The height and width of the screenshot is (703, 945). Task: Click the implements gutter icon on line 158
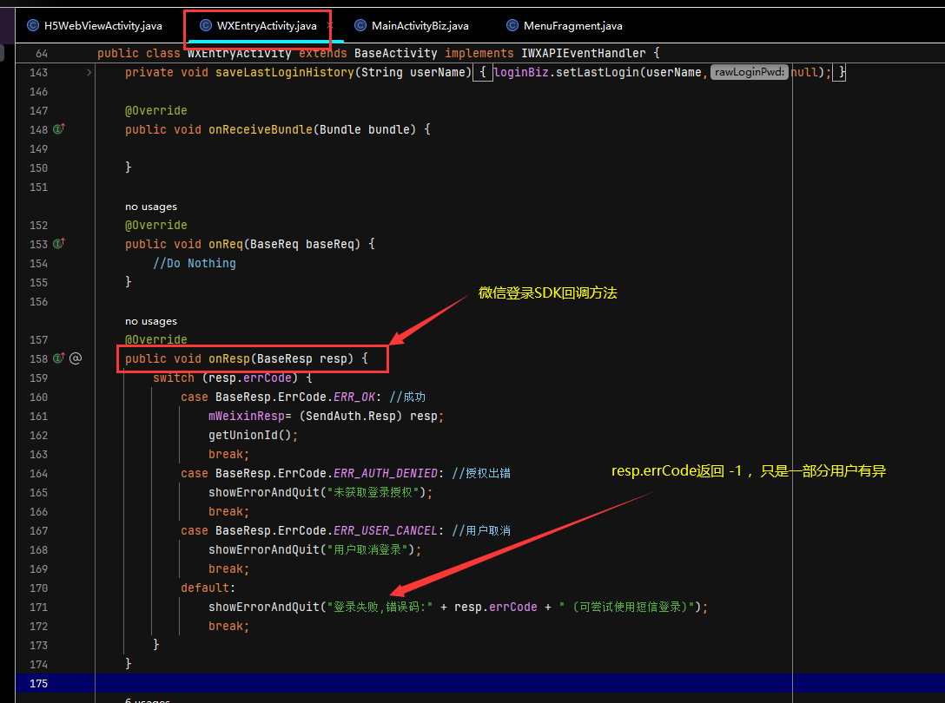click(58, 358)
